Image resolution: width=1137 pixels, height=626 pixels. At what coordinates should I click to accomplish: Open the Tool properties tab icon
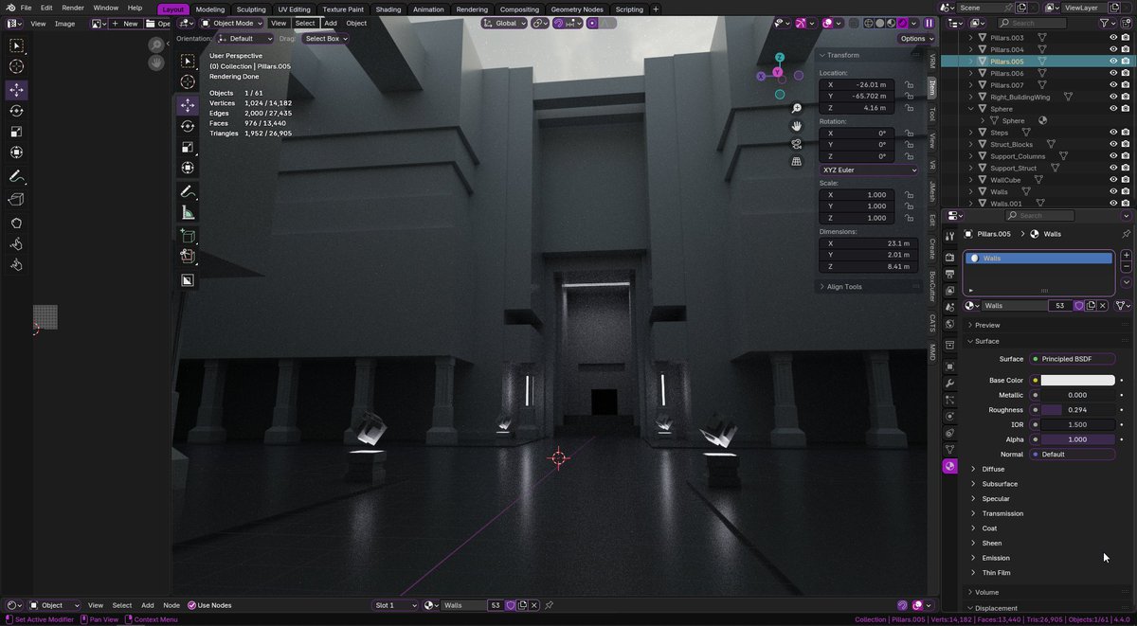tap(949, 235)
